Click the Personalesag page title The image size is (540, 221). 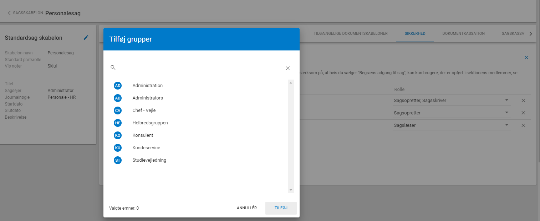(x=63, y=13)
